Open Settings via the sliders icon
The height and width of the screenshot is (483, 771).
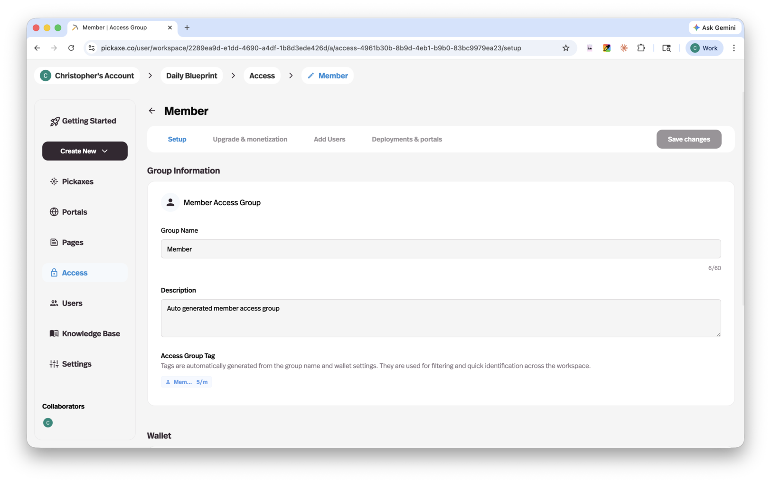(54, 364)
